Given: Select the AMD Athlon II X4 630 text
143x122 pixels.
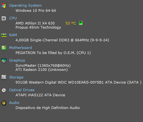Looking at the screenshot, I should pyautogui.click(x=35, y=23).
